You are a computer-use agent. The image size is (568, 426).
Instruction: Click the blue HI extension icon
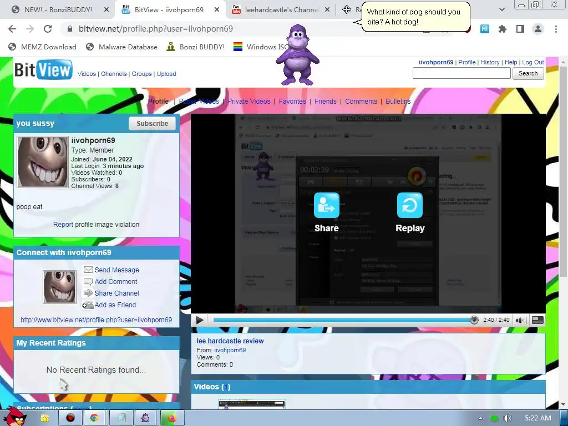click(x=485, y=29)
